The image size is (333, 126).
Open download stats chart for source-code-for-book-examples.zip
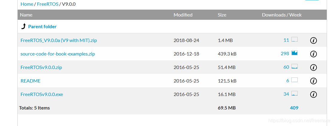tap(294, 53)
